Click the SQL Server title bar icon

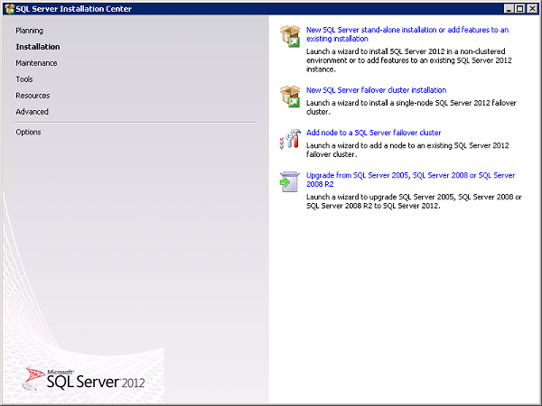tap(9, 9)
